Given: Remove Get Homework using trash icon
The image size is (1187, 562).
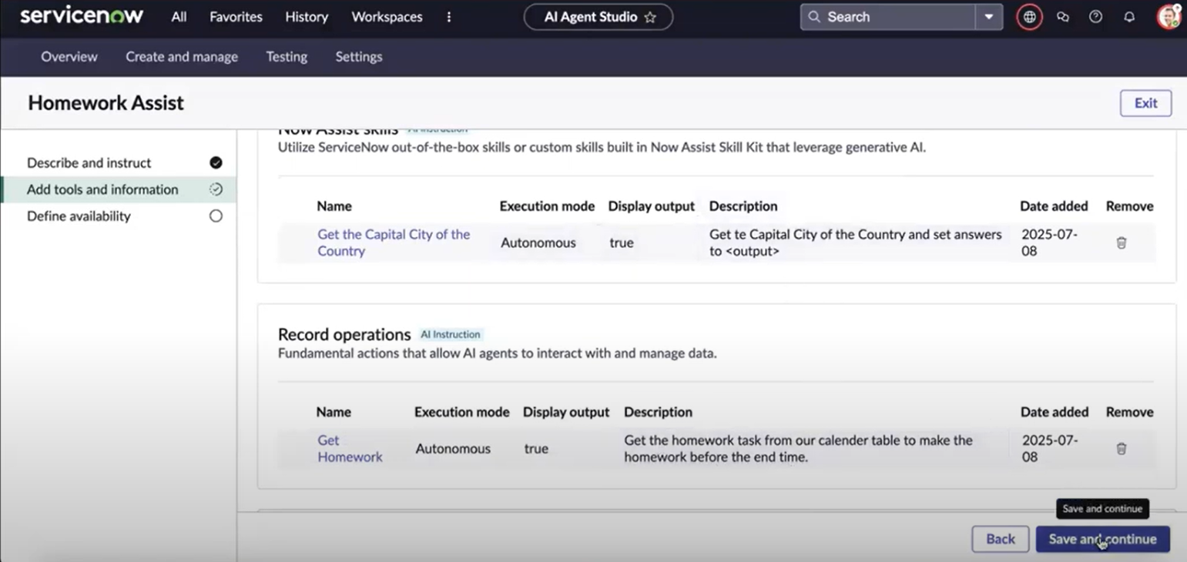Looking at the screenshot, I should pos(1122,449).
